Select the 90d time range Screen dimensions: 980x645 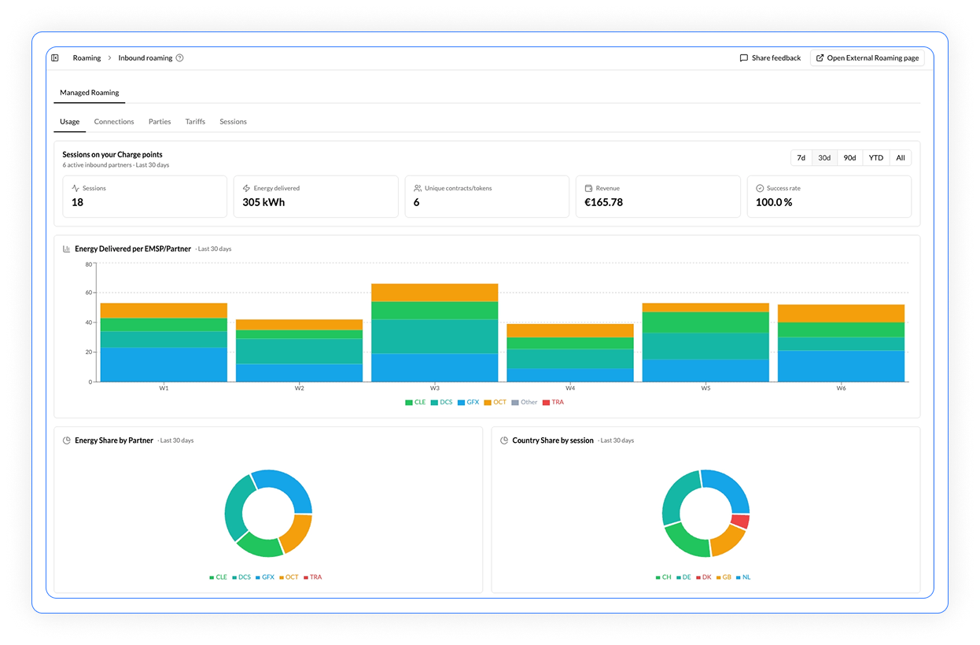click(x=849, y=158)
